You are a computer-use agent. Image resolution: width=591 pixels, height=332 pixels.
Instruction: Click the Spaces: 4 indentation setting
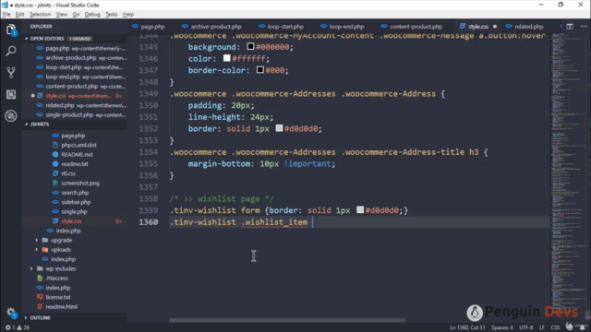pyautogui.click(x=502, y=327)
